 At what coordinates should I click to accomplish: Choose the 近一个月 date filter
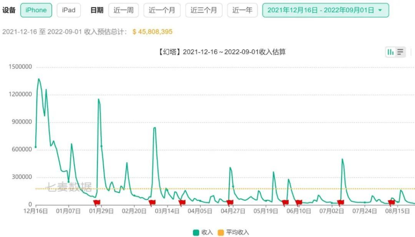[162, 10]
